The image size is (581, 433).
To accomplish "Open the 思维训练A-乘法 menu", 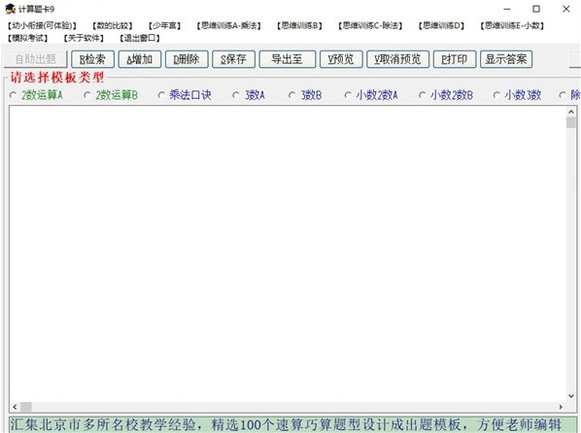I will (228, 25).
